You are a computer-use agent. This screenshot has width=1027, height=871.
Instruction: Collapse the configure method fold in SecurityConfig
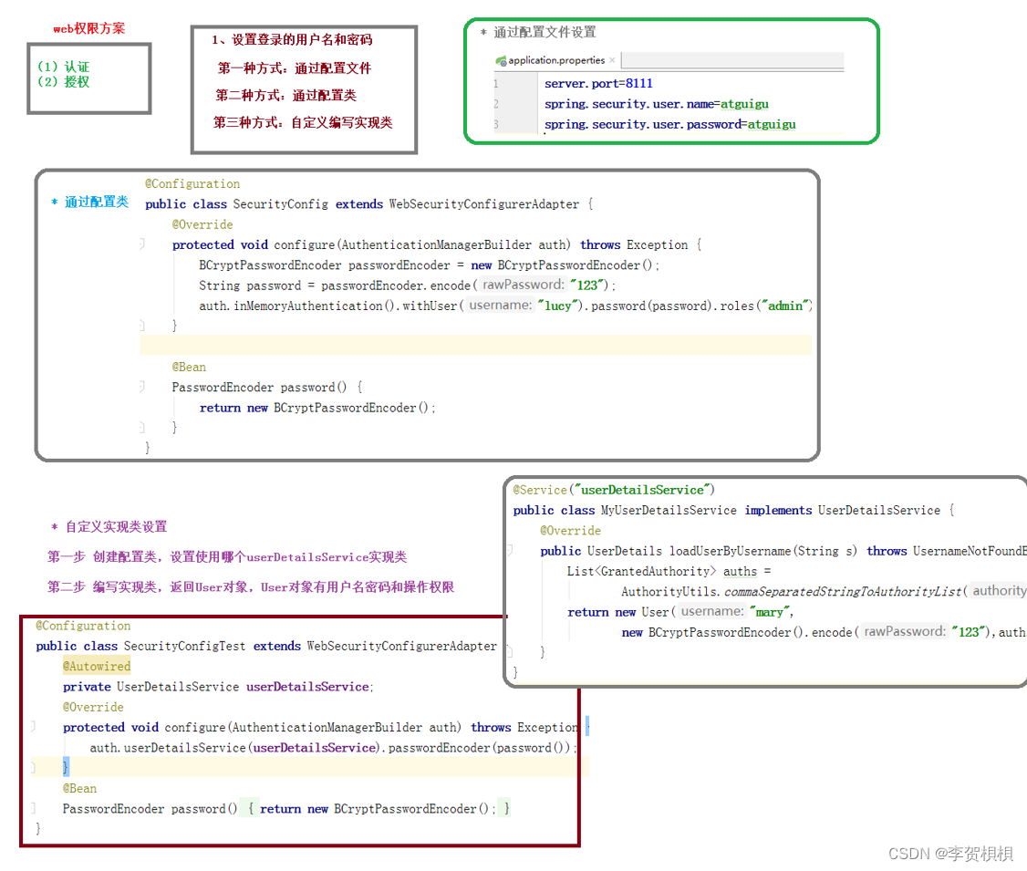141,244
